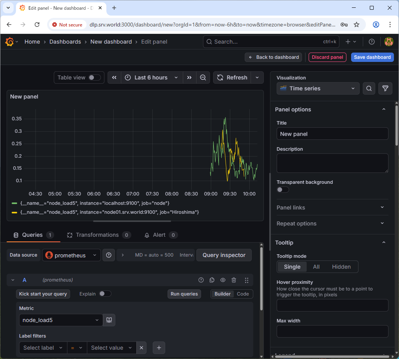
Task: Toggle Table view switch
Action: coord(95,77)
